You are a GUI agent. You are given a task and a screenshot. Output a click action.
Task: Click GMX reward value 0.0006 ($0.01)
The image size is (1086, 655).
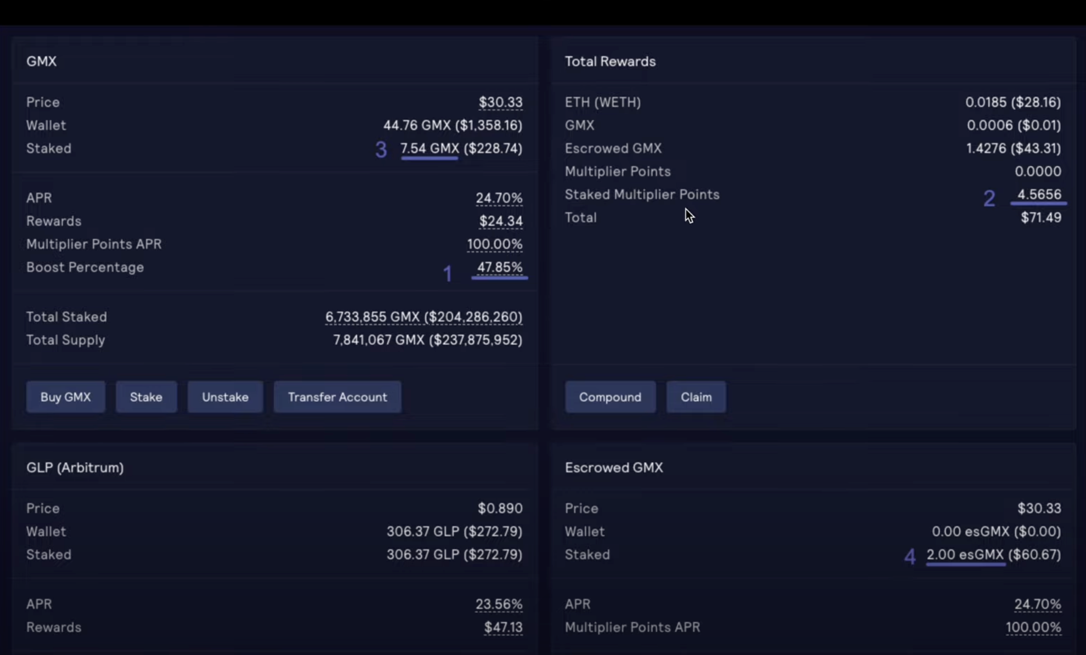(x=1013, y=125)
